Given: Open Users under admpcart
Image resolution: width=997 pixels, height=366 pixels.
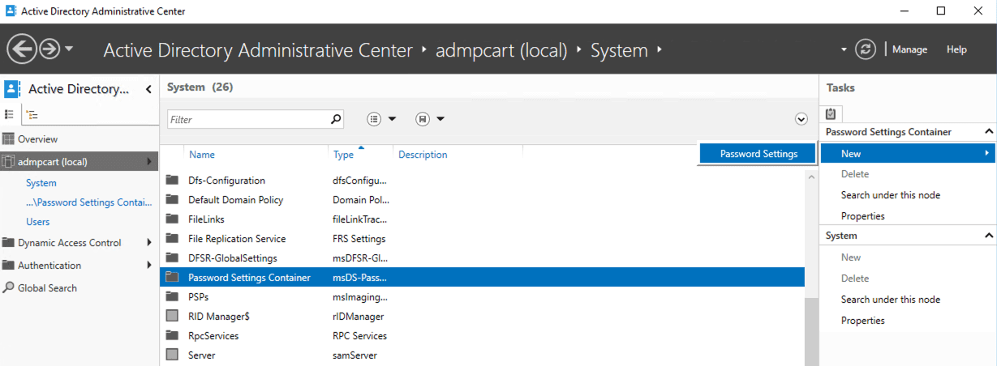Looking at the screenshot, I should pyautogui.click(x=37, y=222).
